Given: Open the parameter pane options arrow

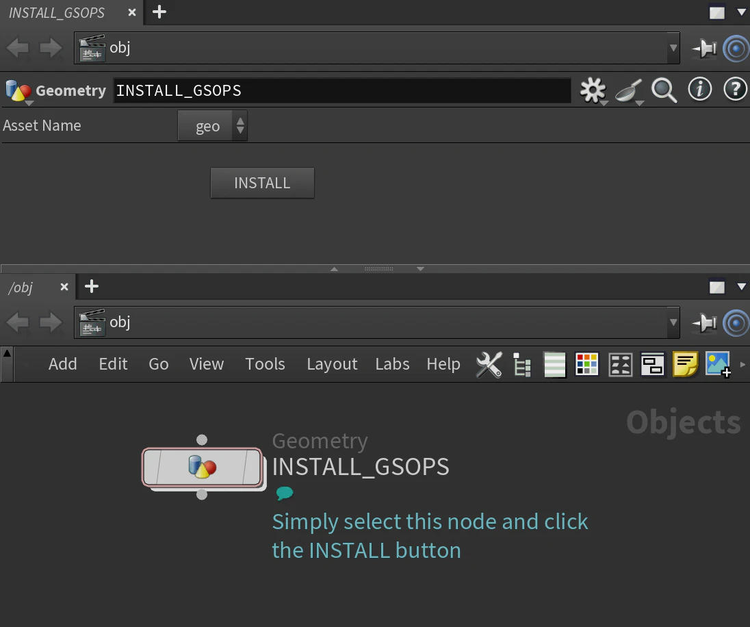Looking at the screenshot, I should 742,12.
